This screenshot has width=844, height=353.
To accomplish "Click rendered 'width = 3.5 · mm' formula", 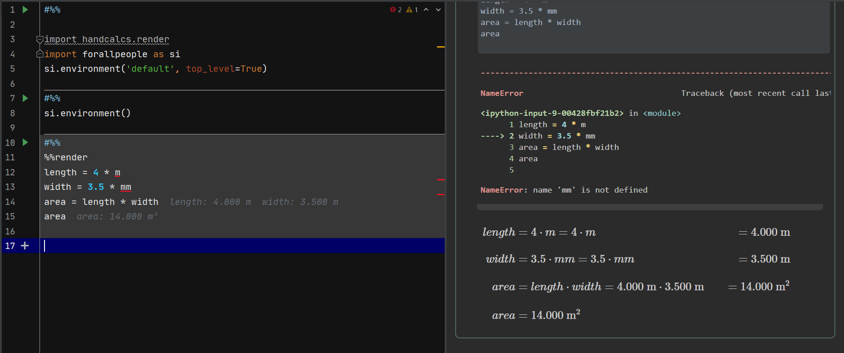I will coord(560,259).
